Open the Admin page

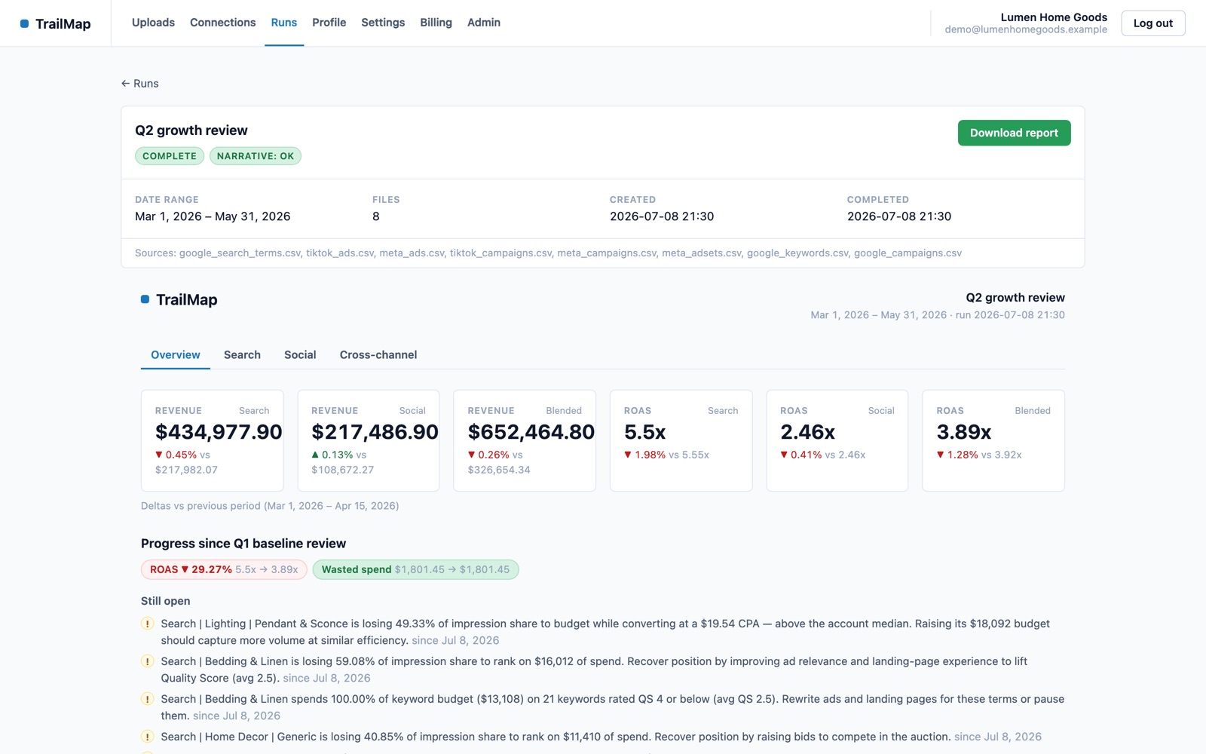(x=483, y=23)
